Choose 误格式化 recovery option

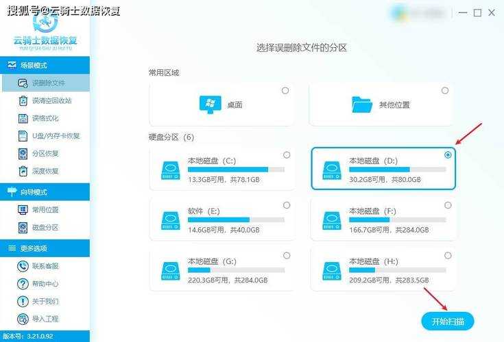[45, 118]
